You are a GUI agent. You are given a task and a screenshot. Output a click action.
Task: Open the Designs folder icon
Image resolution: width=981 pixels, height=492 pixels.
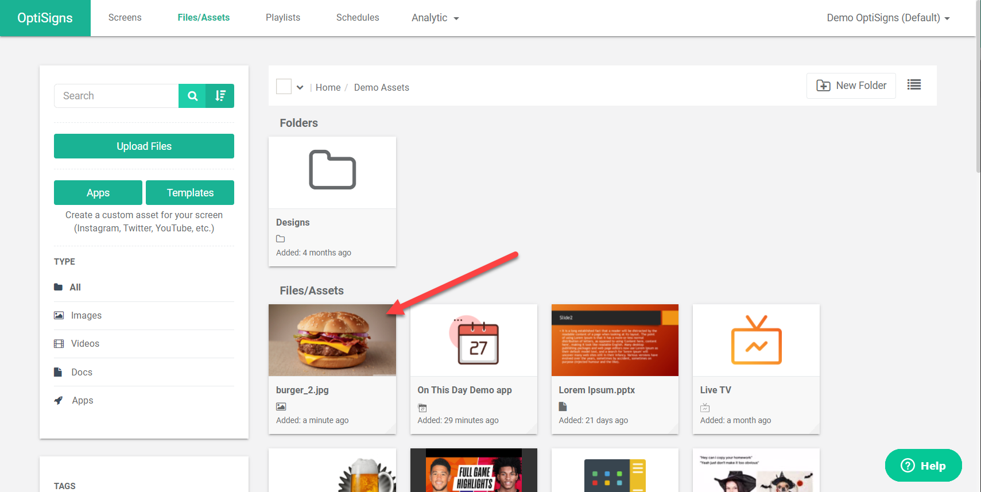(332, 170)
